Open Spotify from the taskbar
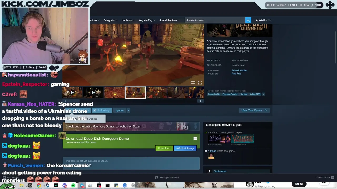337x189 pixels. tap(73, 186)
